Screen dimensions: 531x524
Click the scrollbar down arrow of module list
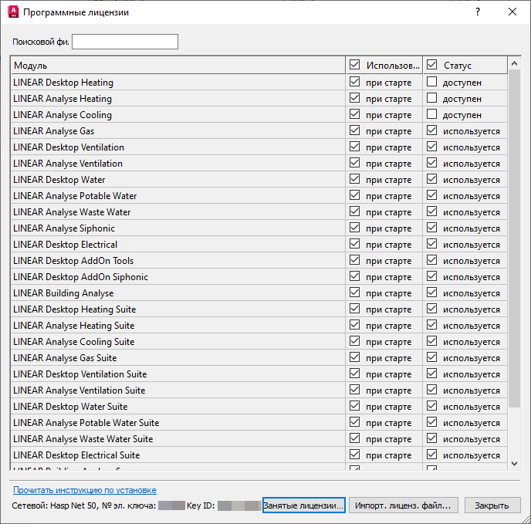pos(514,463)
